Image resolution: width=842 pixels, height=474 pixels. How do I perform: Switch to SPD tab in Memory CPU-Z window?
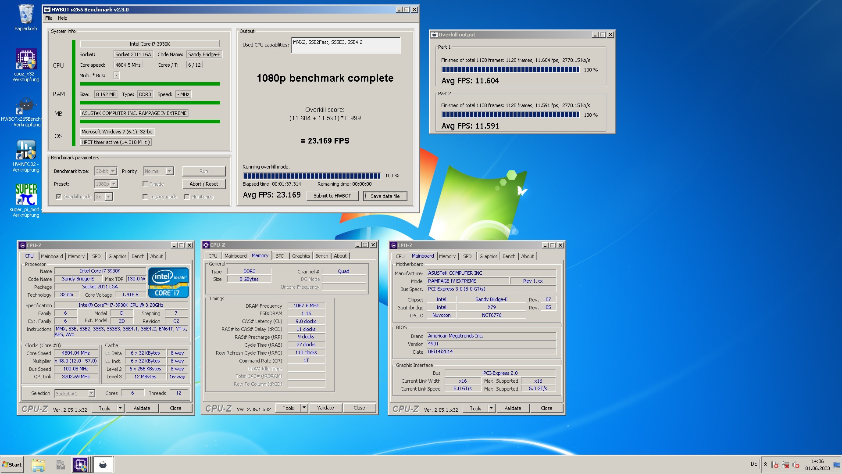click(280, 256)
